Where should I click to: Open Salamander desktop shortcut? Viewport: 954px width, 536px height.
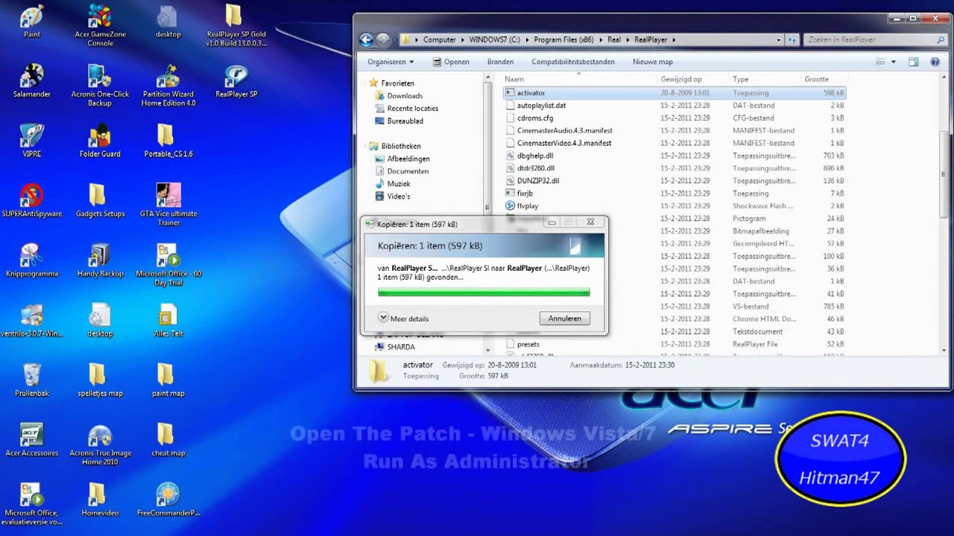pos(31,81)
